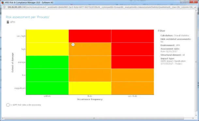199x121 pixels.
Task: Click the horizontal scrollbar thumb
Action: [94, 118]
